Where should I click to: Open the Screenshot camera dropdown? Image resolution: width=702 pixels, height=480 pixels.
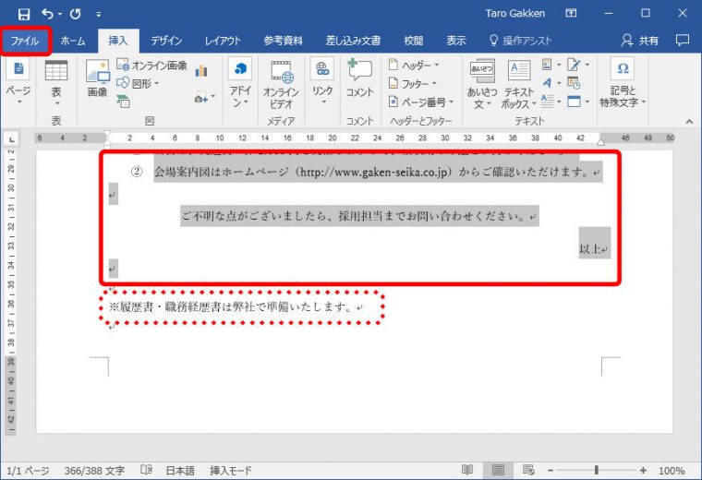click(205, 98)
